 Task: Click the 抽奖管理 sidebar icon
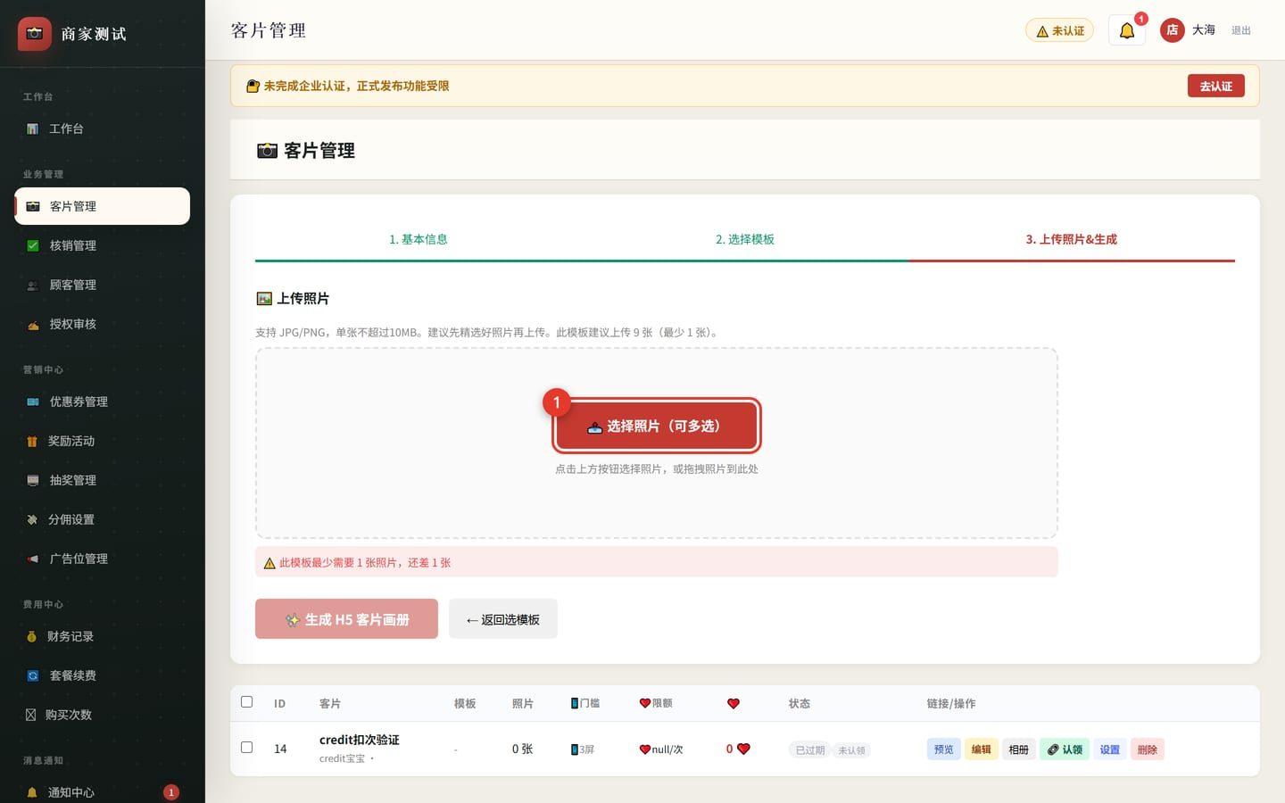[x=32, y=480]
